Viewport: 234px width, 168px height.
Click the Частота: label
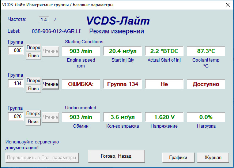[x=17, y=19]
